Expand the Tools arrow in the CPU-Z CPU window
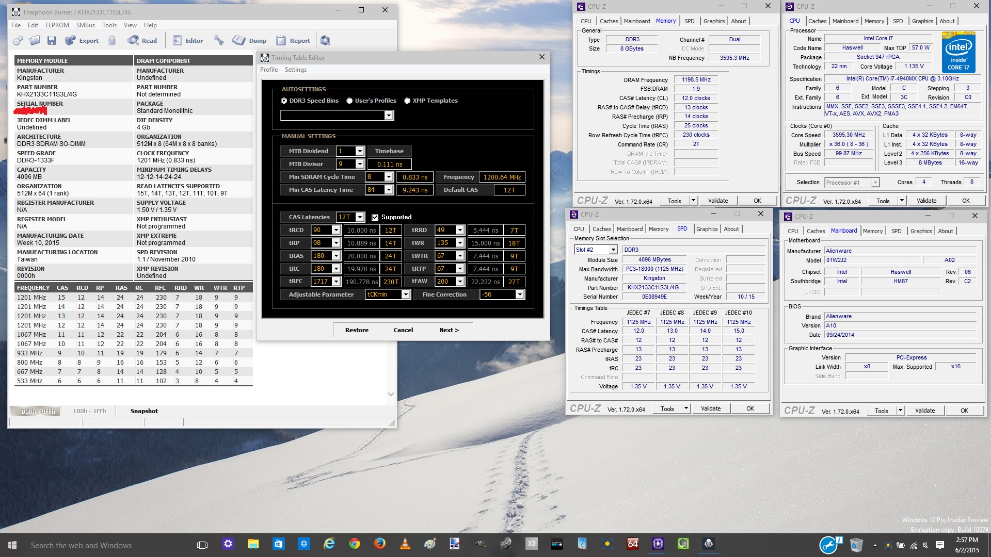 point(902,201)
